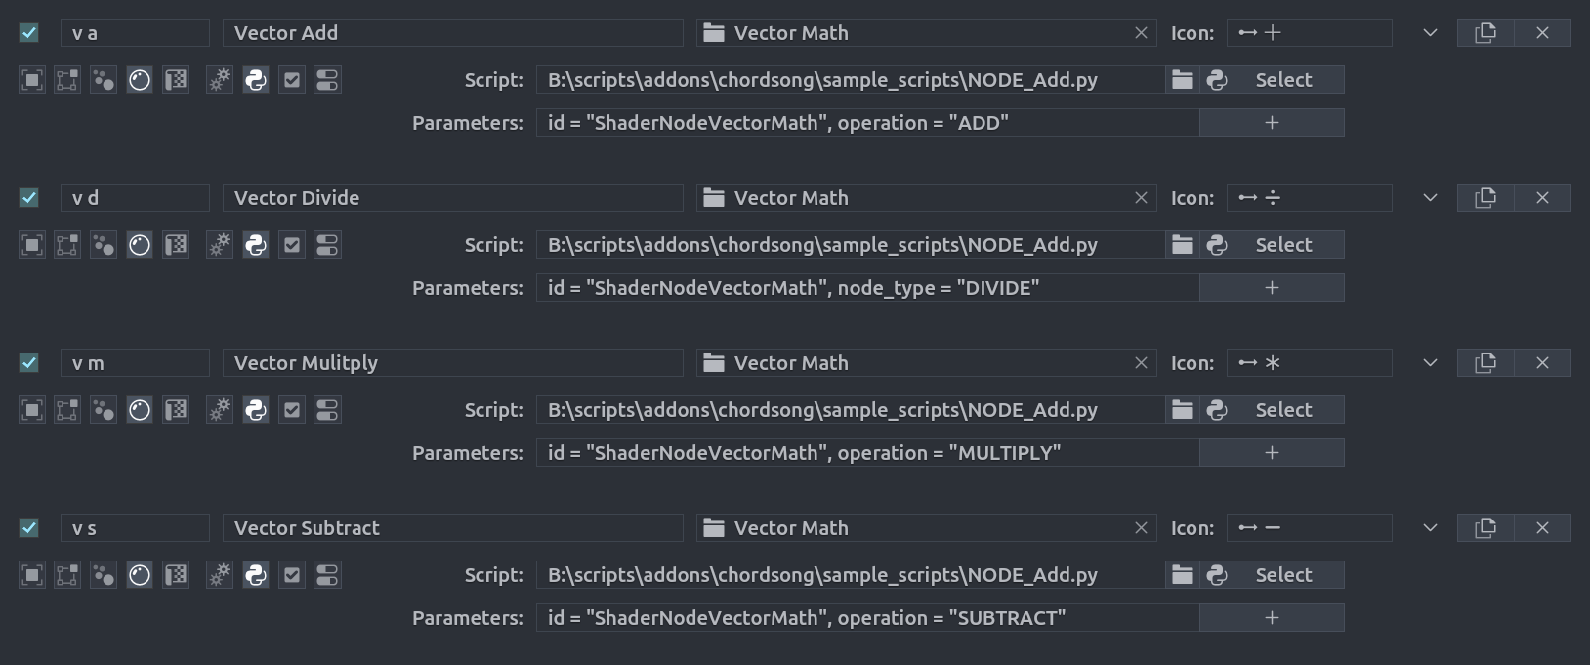Add parameter with plus button for Vector Divide

pos(1272,288)
